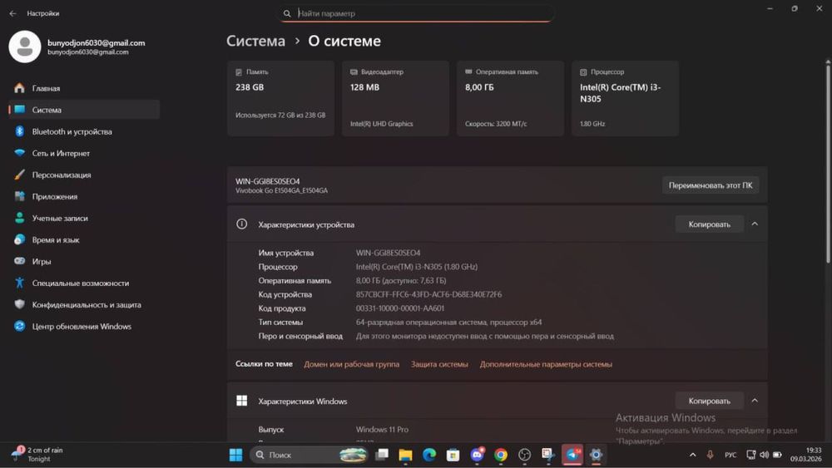The height and width of the screenshot is (468, 832).
Task: Open the Видеоадаптер 128 MB card
Action: [395, 99]
